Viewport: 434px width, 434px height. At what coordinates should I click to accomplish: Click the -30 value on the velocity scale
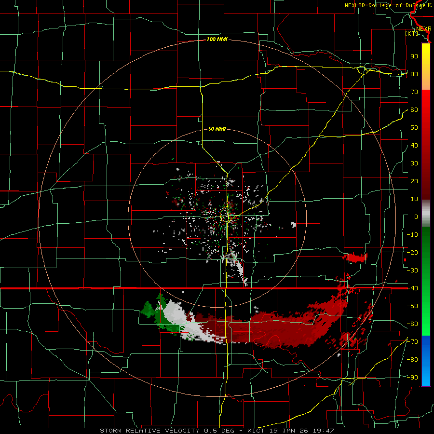pos(412,271)
